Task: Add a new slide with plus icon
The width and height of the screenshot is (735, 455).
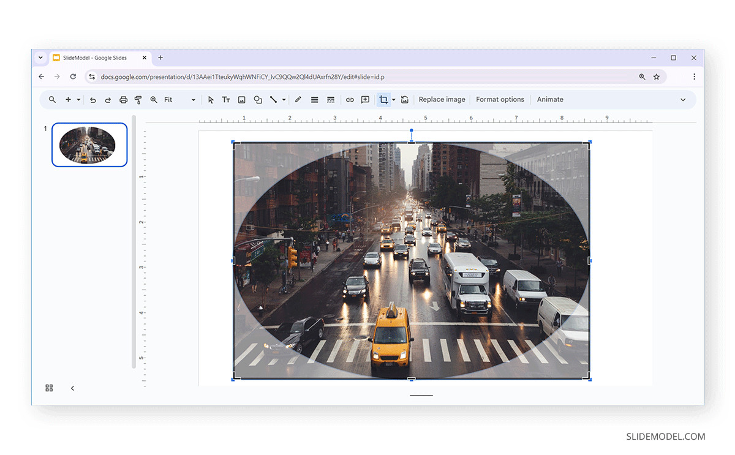Action: click(68, 100)
